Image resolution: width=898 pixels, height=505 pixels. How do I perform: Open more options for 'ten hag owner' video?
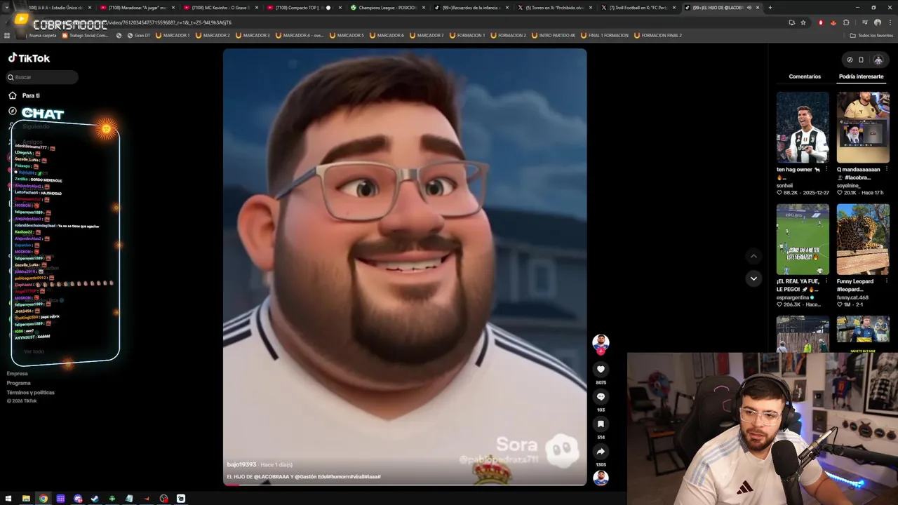tap(826, 170)
